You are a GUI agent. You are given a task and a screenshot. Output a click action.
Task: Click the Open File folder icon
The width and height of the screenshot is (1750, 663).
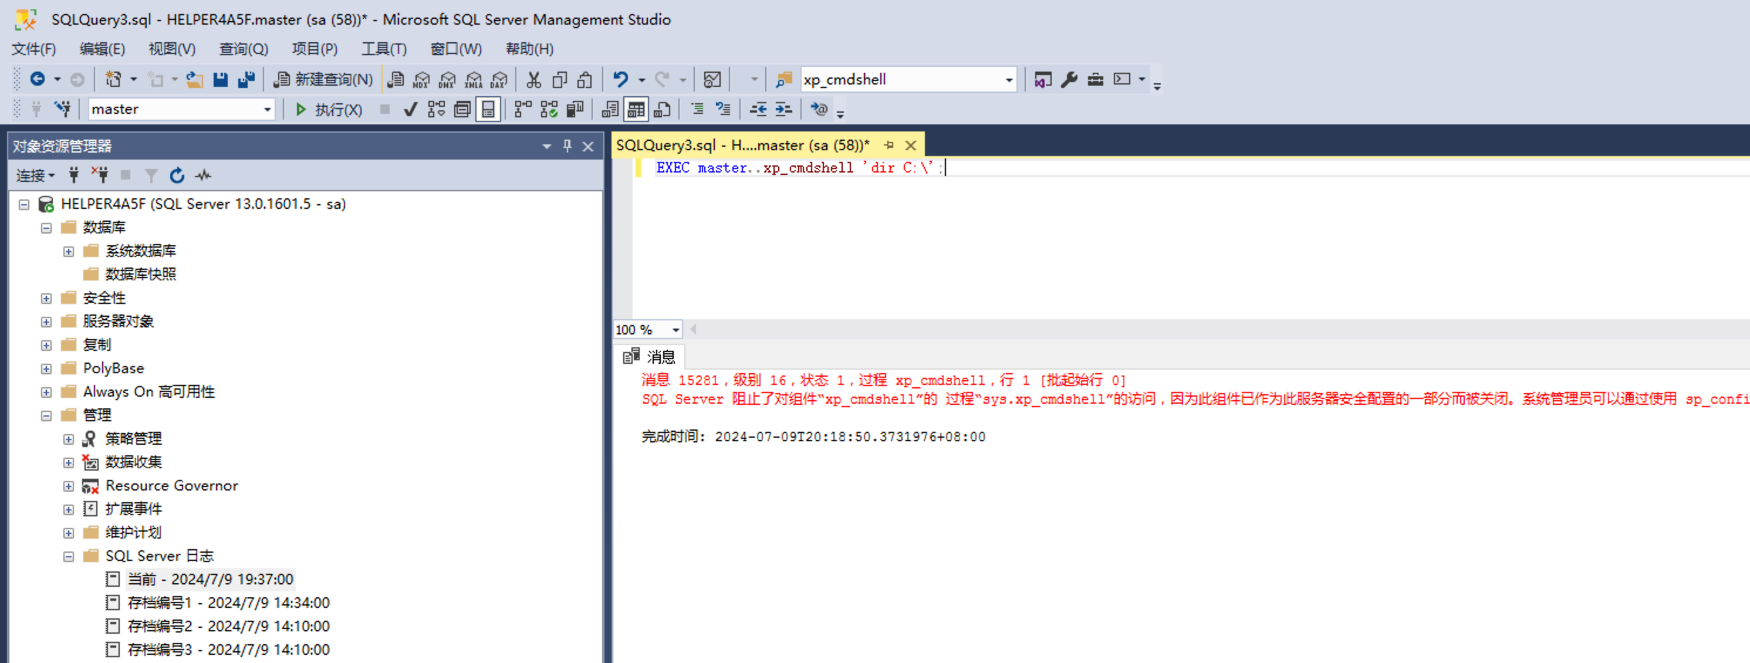click(195, 79)
